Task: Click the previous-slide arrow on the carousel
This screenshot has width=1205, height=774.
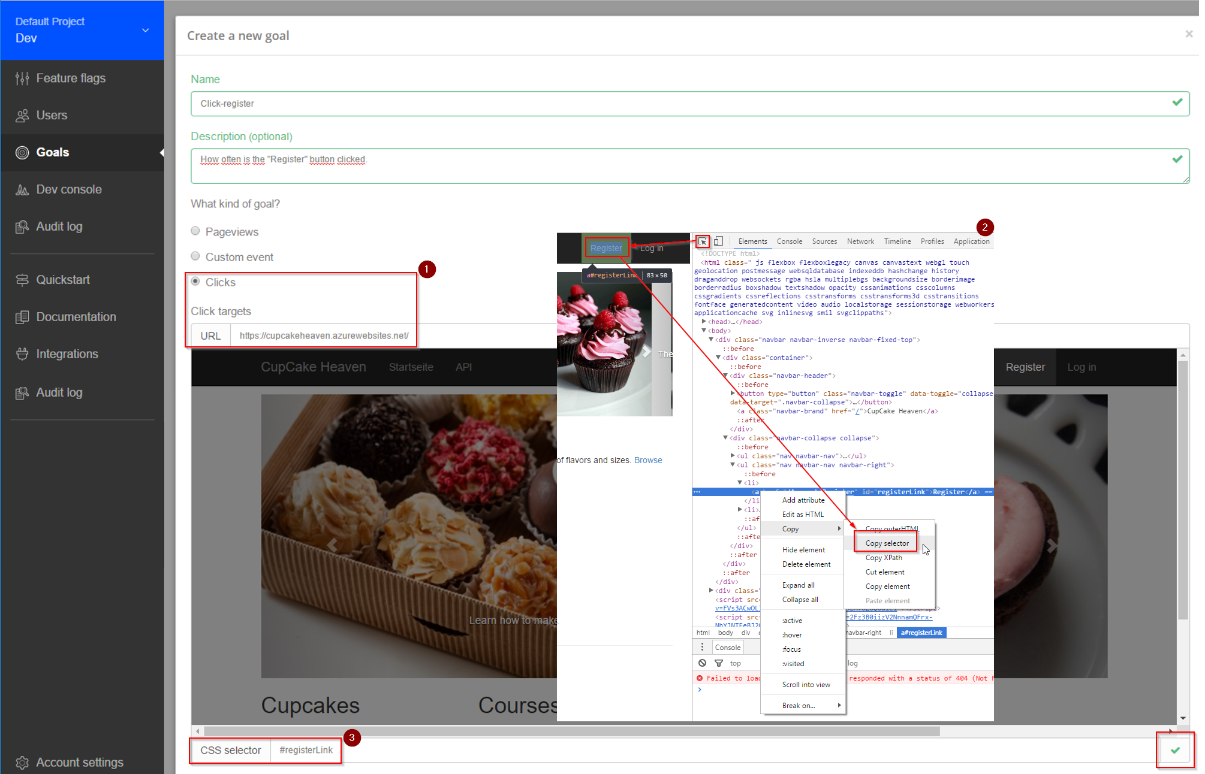Action: (332, 545)
